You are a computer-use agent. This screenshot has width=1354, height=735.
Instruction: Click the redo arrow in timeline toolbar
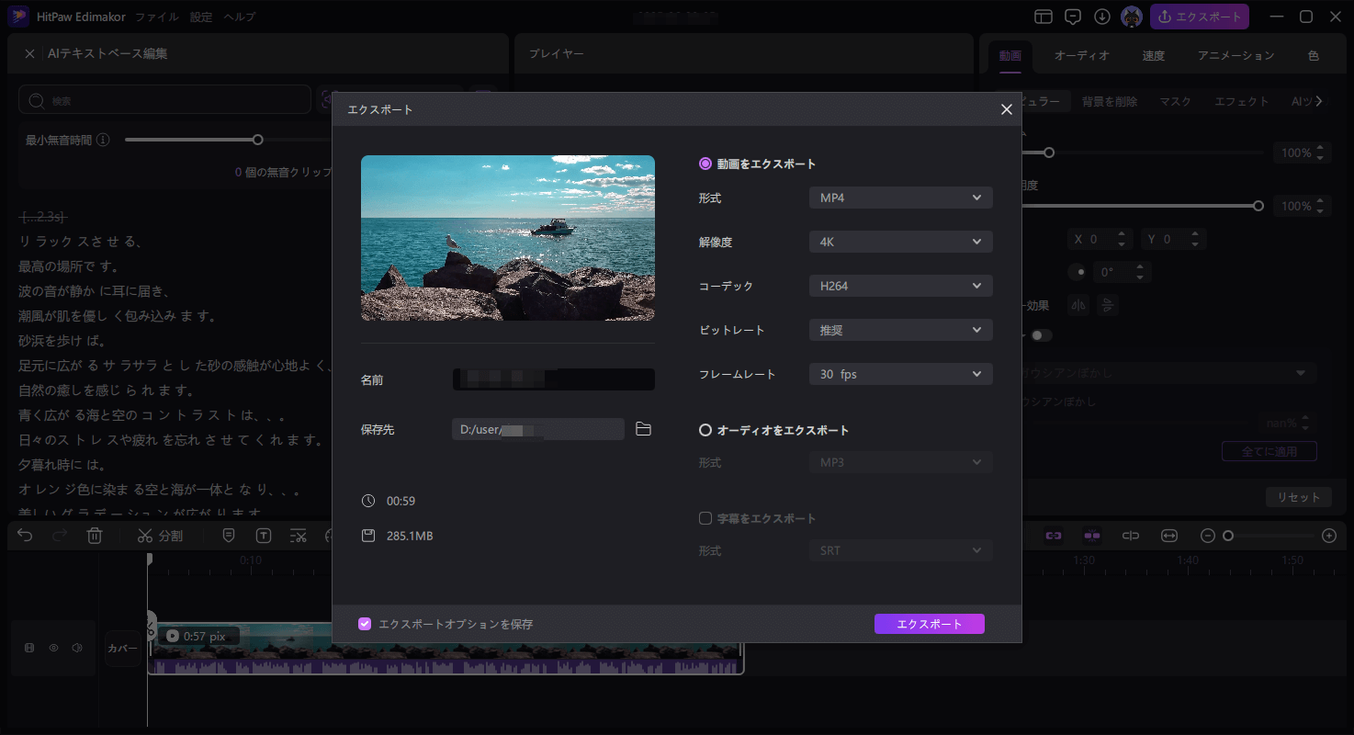60,536
